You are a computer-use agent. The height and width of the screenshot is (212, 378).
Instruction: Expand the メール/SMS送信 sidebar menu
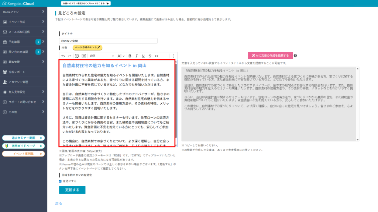point(24,32)
